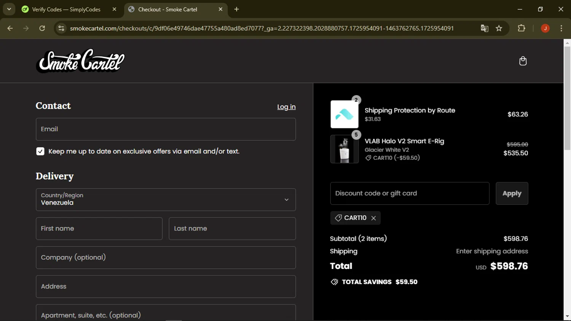Image resolution: width=571 pixels, height=321 pixels.
Task: Switch to the Verify Codes SimplyCodes tab
Action: [x=66, y=9]
